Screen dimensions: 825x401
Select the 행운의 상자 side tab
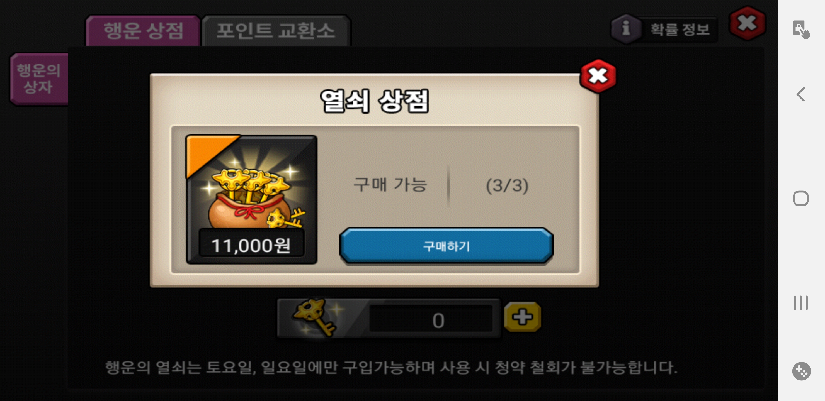39,79
